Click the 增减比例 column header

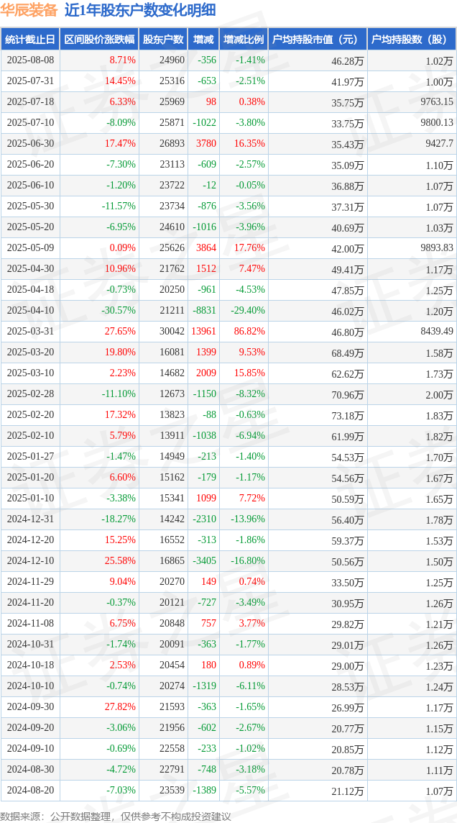click(244, 40)
